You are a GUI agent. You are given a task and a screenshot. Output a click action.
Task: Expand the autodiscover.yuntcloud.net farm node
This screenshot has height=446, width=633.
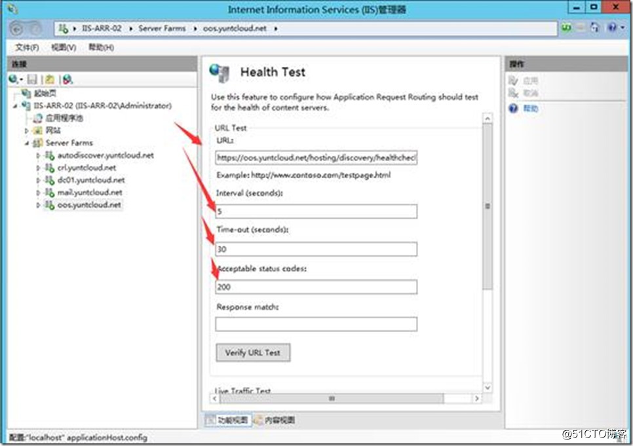point(38,155)
